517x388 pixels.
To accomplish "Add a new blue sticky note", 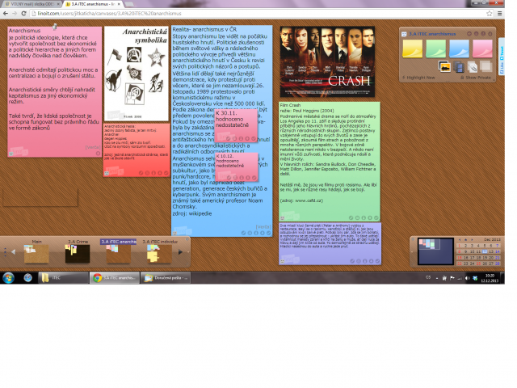I will click(x=459, y=48).
